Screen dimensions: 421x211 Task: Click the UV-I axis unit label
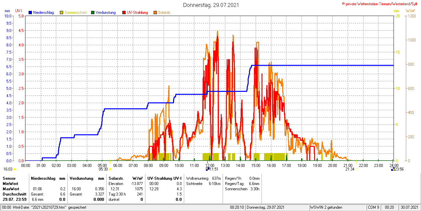pos(19,11)
